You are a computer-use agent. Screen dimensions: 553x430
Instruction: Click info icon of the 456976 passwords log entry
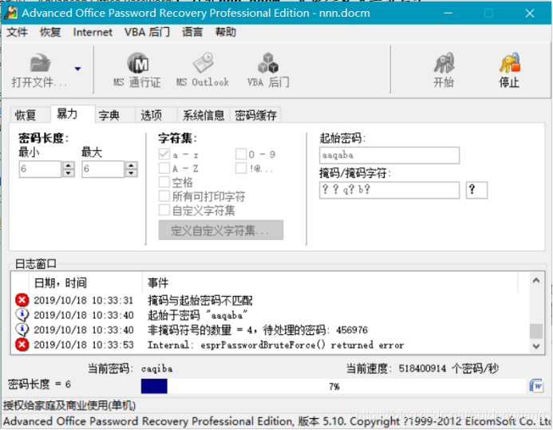(x=22, y=329)
